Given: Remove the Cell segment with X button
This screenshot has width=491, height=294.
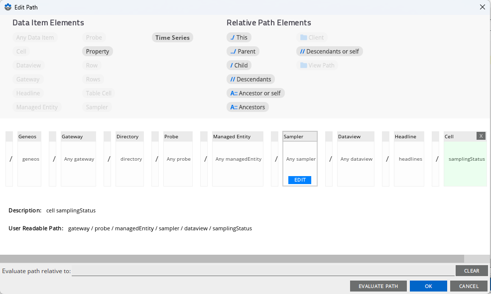Looking at the screenshot, I should coord(481,136).
